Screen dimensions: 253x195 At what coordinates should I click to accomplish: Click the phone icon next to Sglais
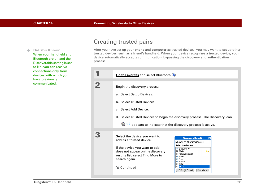[x=177, y=164]
